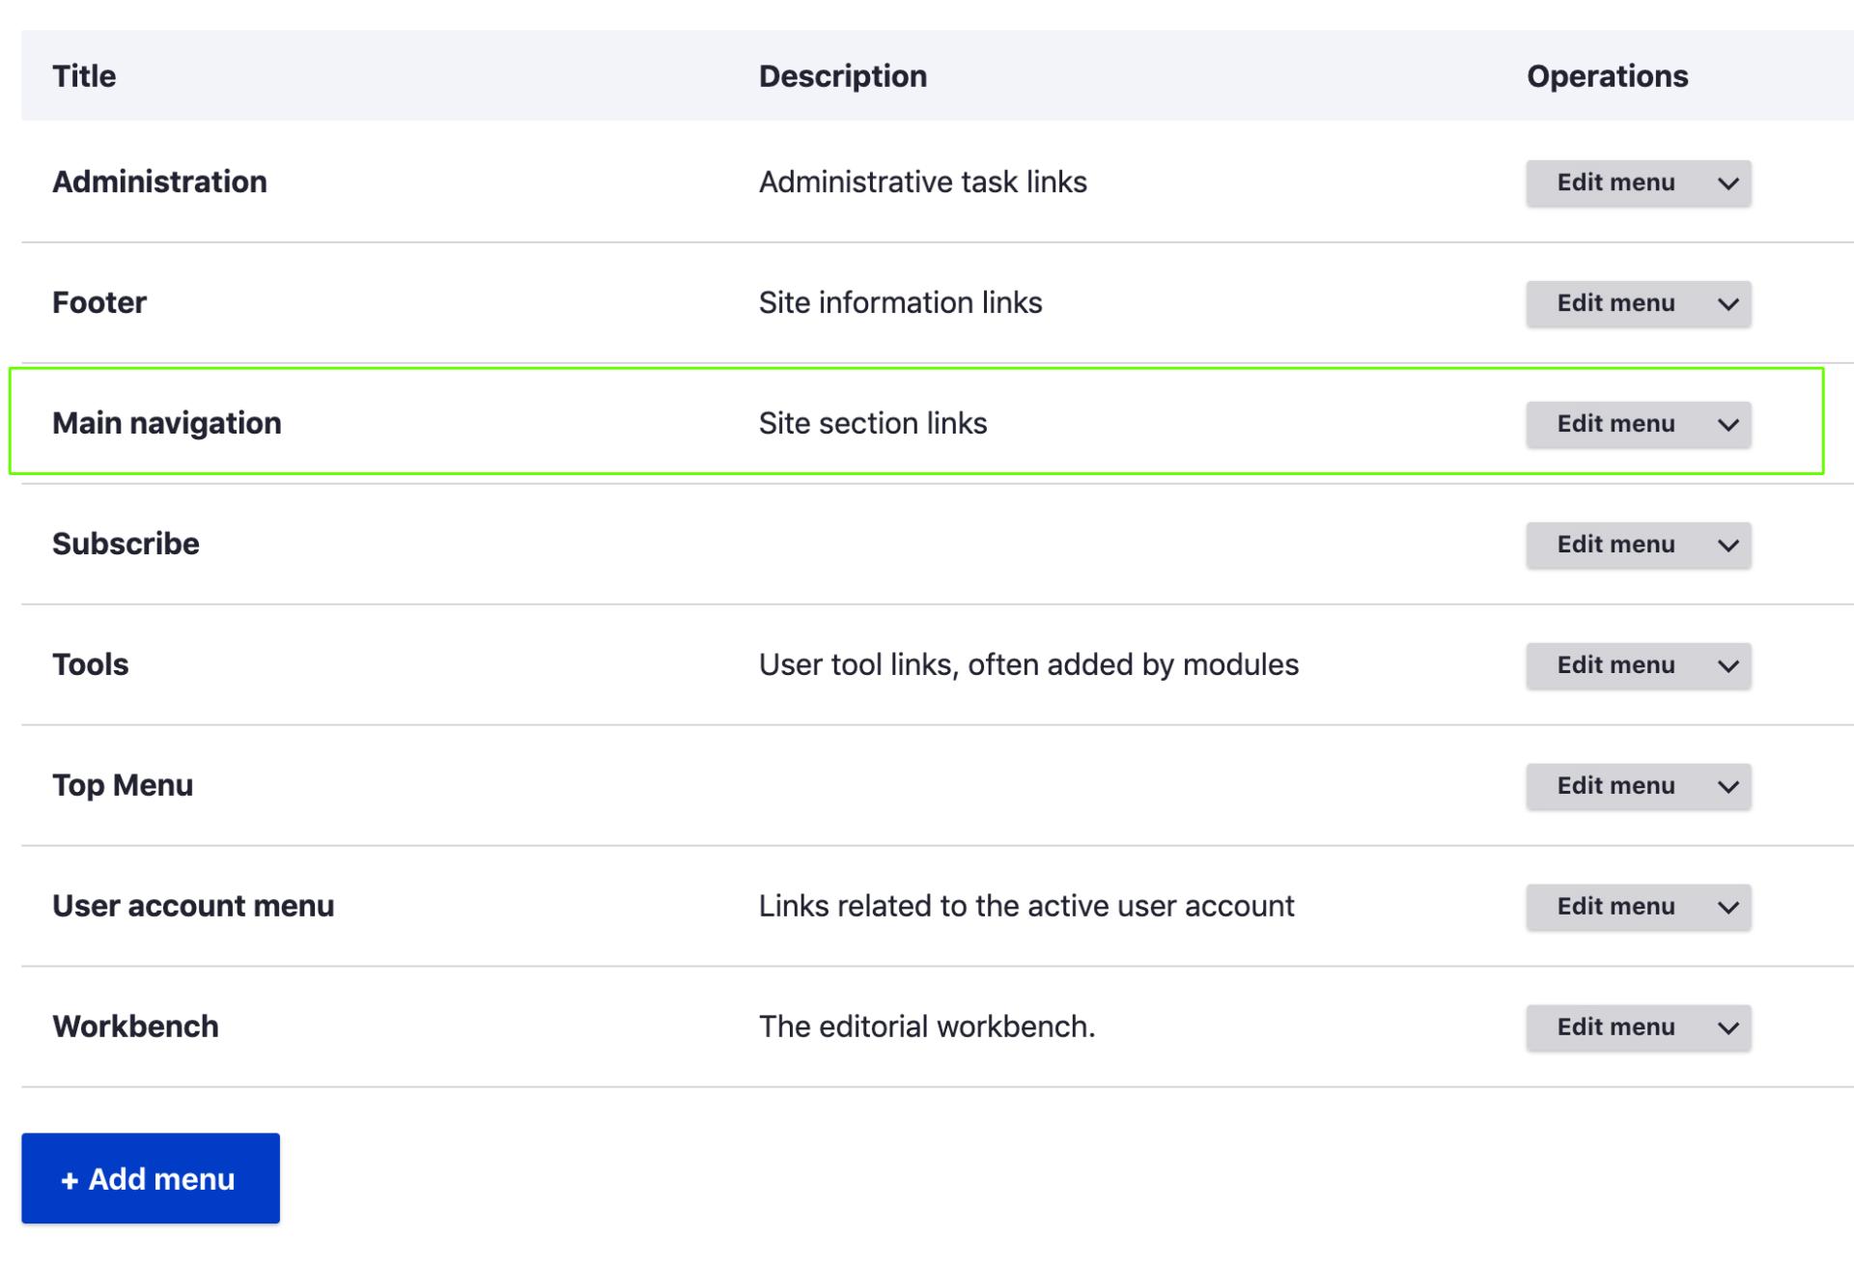Expand the operations chevron in Subscribe row
This screenshot has height=1266, width=1854.
click(1728, 545)
